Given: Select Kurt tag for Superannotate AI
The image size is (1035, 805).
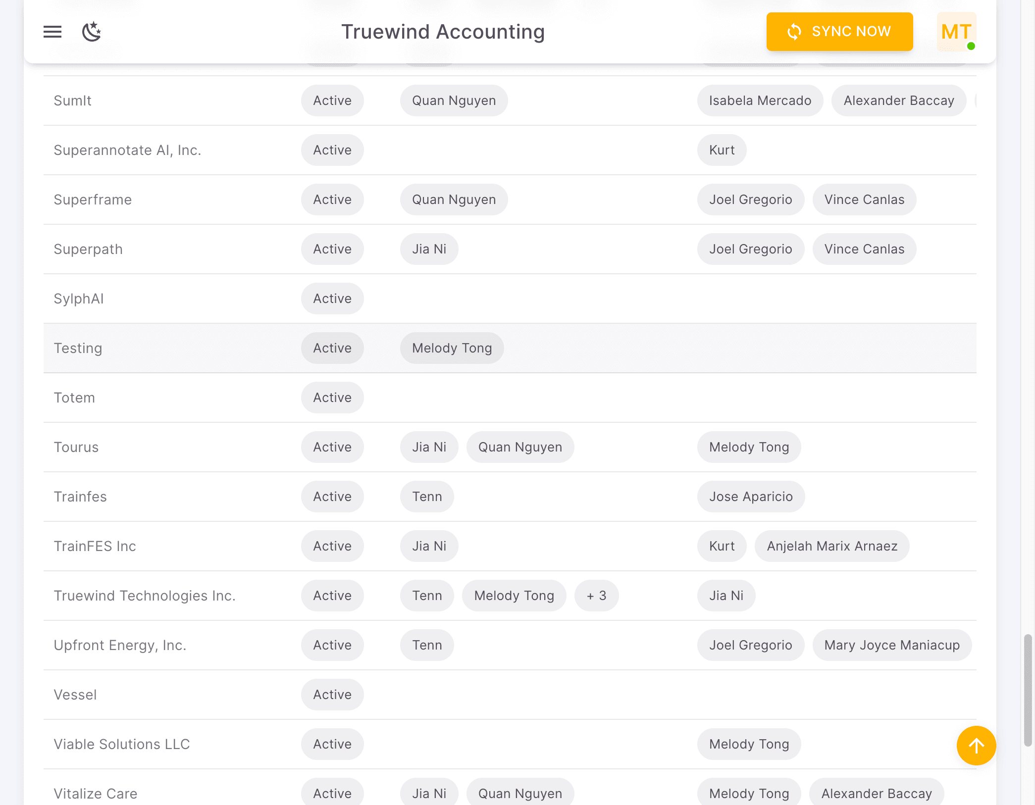Looking at the screenshot, I should [x=722, y=150].
